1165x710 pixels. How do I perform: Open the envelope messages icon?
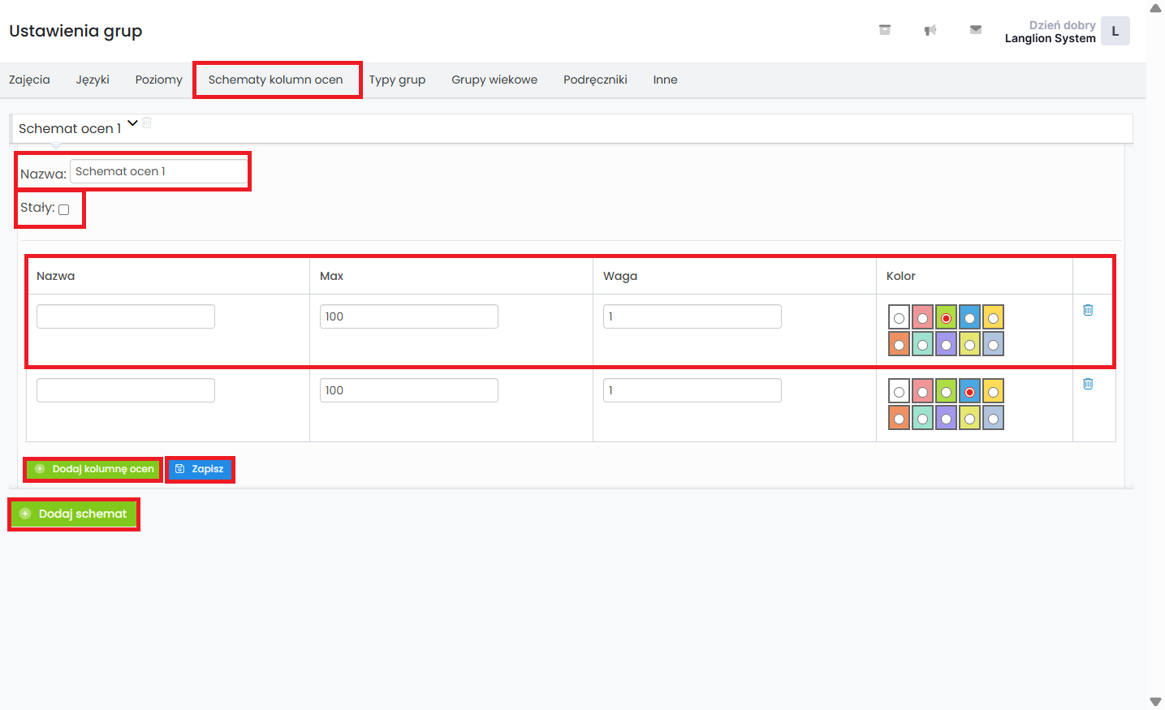tap(976, 30)
